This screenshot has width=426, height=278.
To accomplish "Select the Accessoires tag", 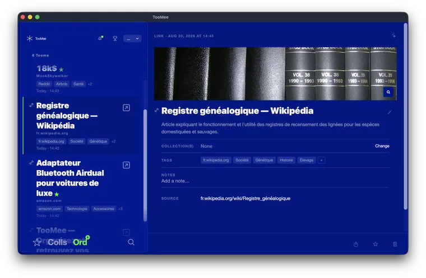I will pos(104,209).
